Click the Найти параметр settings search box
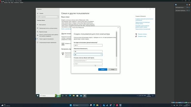This screenshot has height=107, width=191. point(48,17)
